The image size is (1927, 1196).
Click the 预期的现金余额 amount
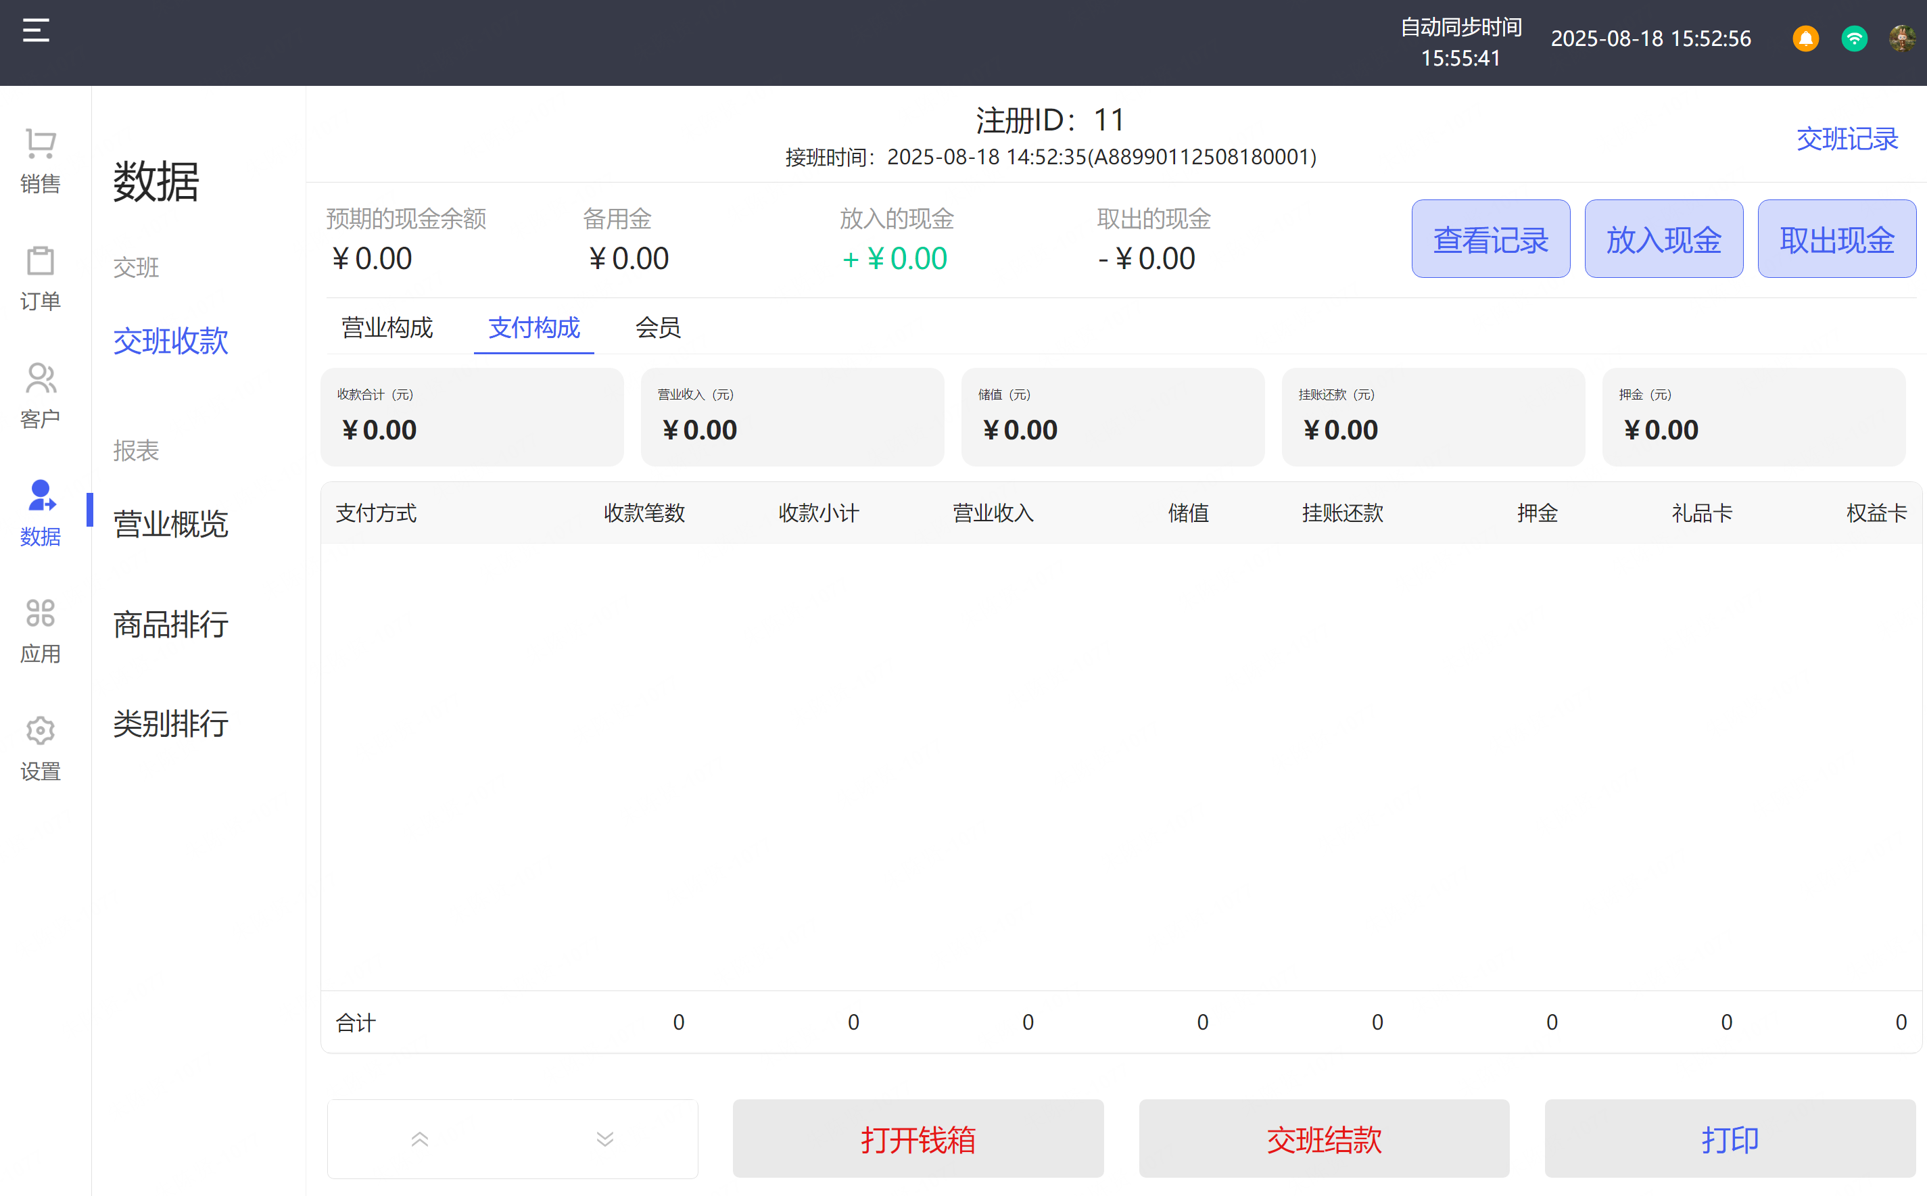click(x=372, y=259)
